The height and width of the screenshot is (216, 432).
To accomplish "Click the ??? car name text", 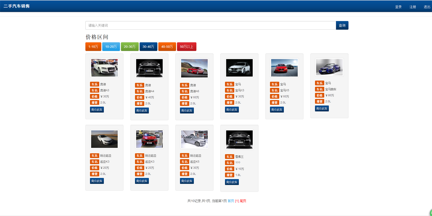I will pyautogui.click(x=238, y=163).
